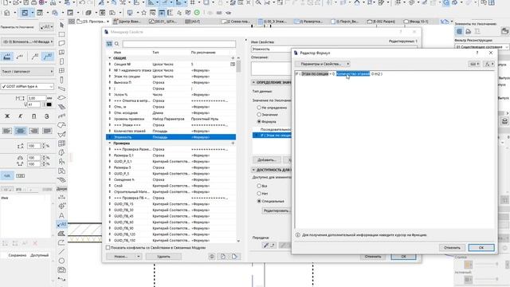Click the circular icon next to import
Viewport: 510px width, 287px height.
pos(212,257)
